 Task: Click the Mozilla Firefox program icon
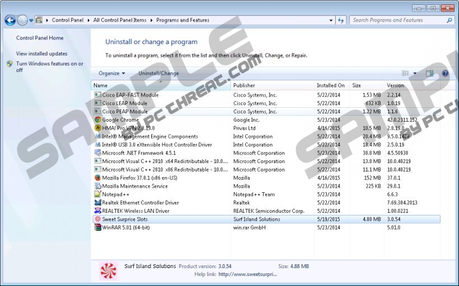pyautogui.click(x=98, y=178)
